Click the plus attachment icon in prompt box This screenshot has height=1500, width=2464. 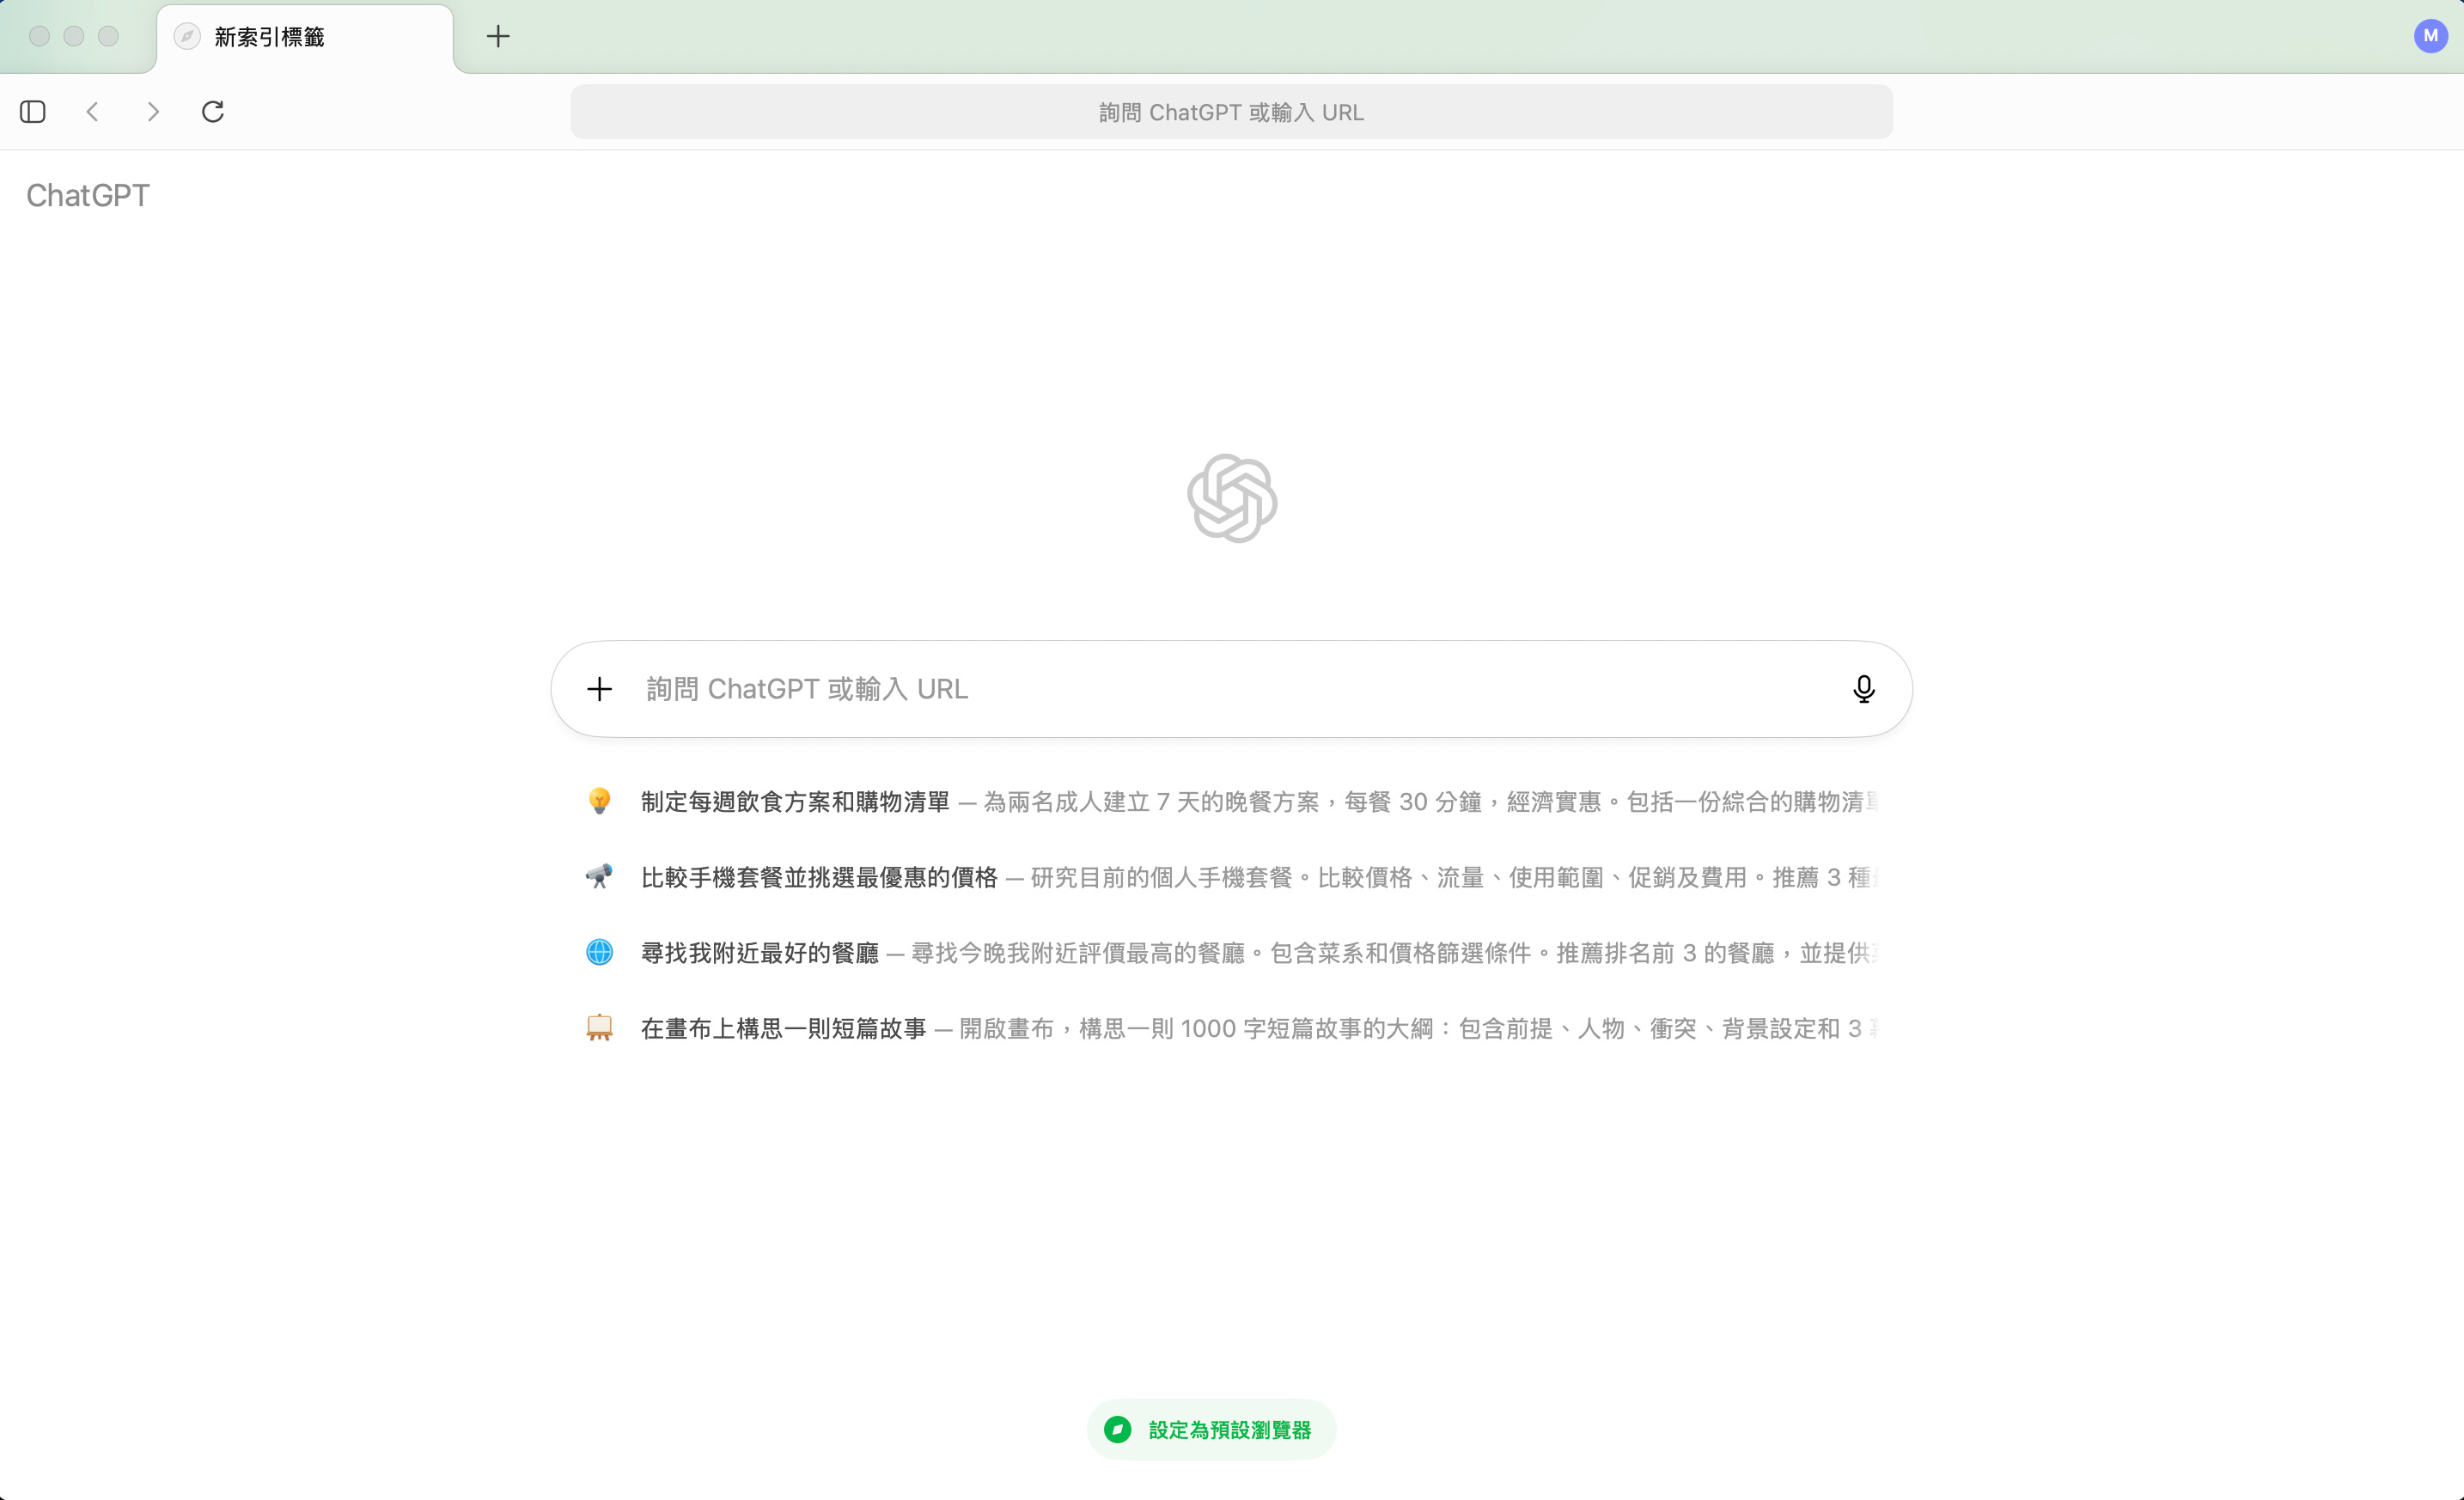(x=599, y=689)
